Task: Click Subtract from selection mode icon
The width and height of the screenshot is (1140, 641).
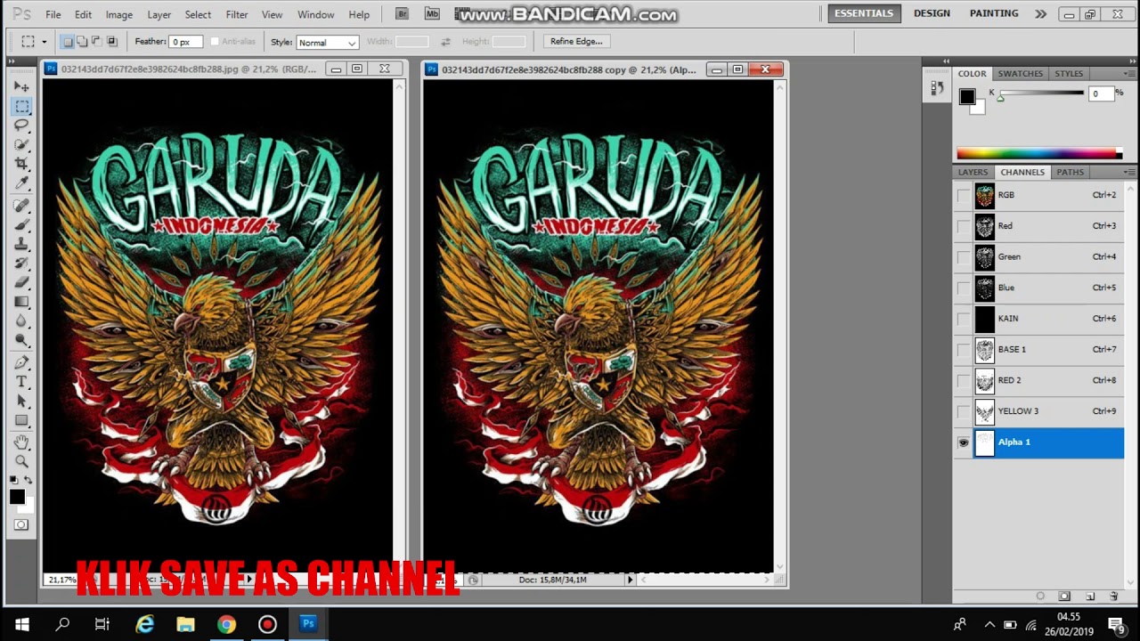Action: pyautogui.click(x=96, y=42)
